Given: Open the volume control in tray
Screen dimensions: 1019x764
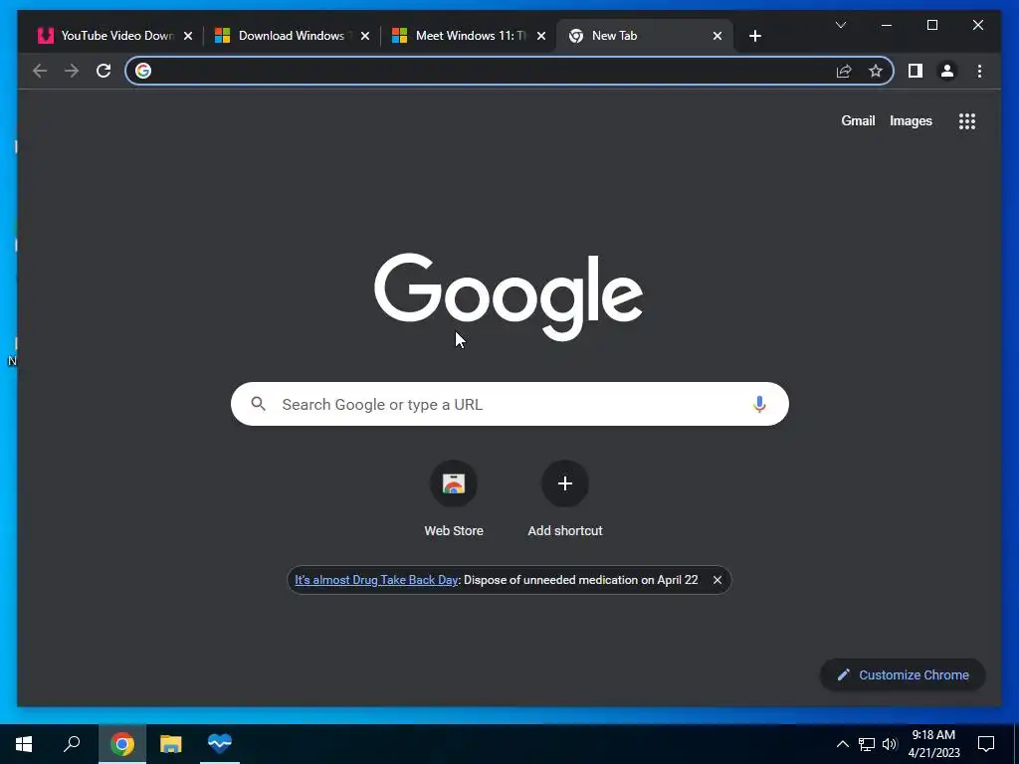Looking at the screenshot, I should pyautogui.click(x=890, y=744).
